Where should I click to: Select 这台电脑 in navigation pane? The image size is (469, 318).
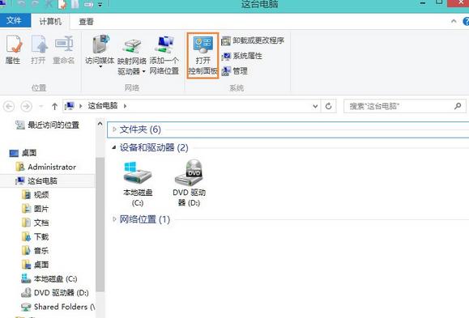(36, 180)
